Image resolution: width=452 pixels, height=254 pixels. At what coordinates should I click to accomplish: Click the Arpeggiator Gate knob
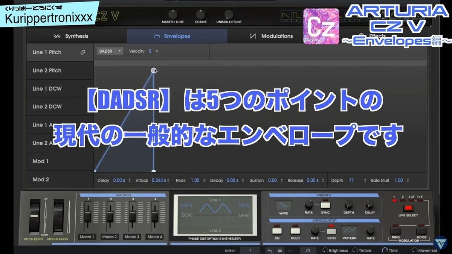(x=371, y=230)
